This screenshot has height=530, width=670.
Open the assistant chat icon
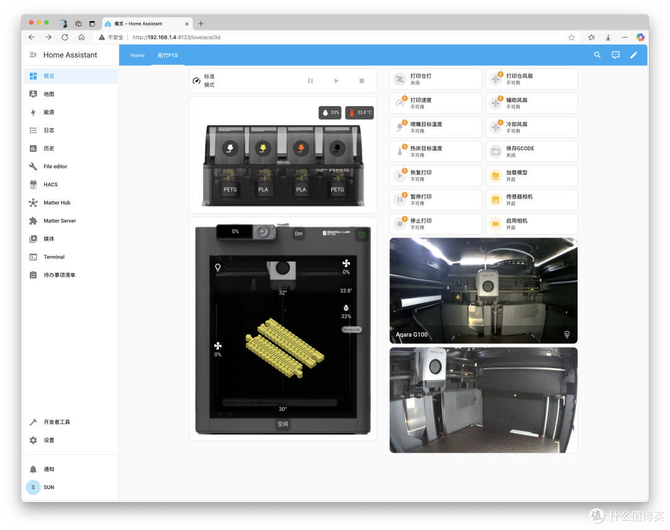pyautogui.click(x=615, y=55)
